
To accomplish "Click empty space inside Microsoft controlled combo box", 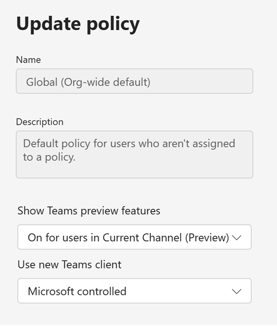I will pyautogui.click(x=178, y=292).
